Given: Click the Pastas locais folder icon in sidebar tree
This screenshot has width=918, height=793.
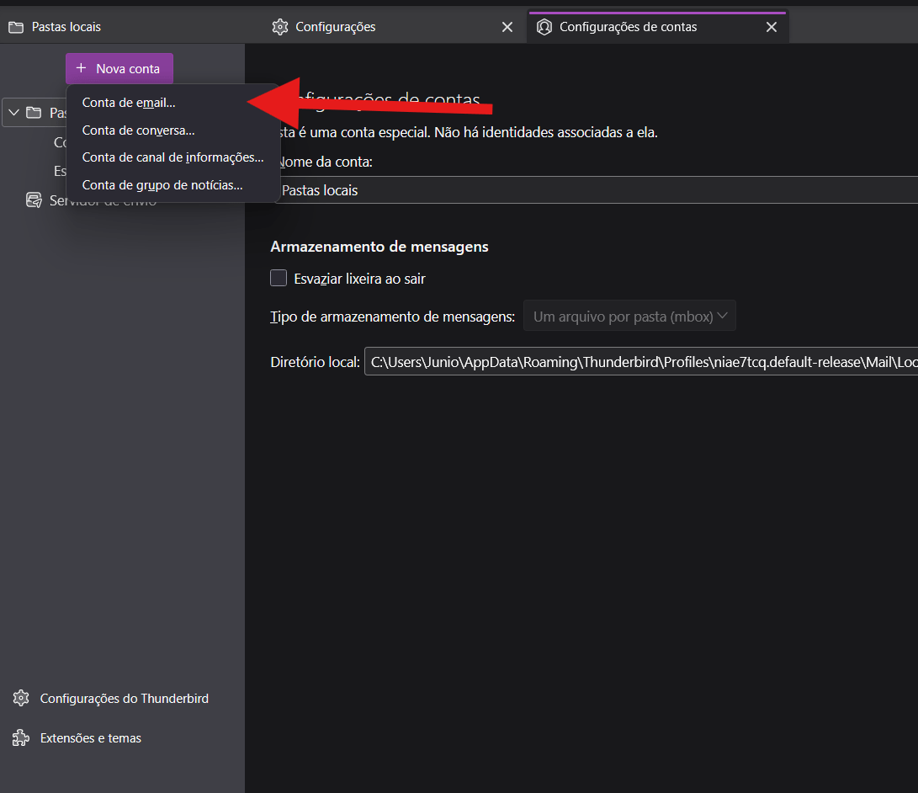Looking at the screenshot, I should pos(34,113).
